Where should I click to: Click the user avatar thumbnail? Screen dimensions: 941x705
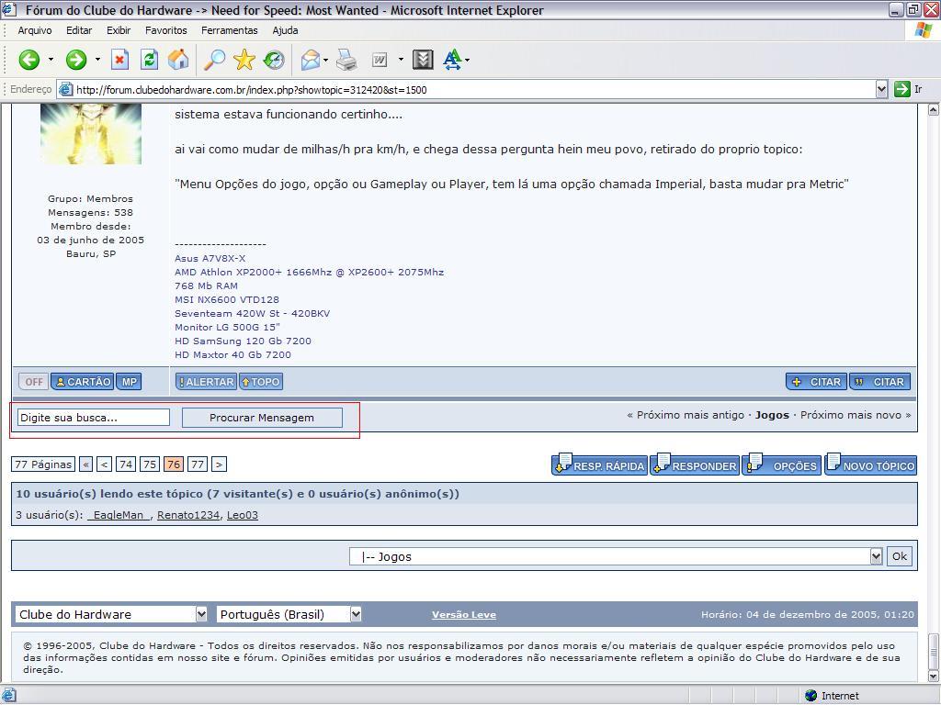coord(91,133)
